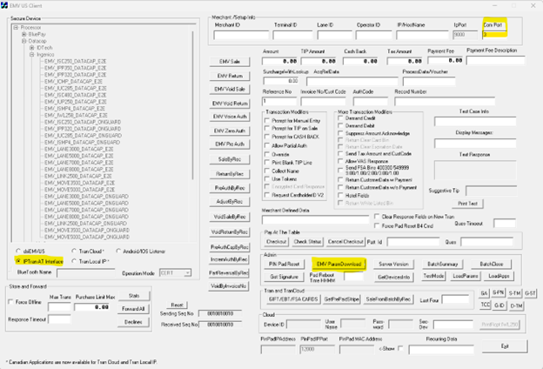Click the Cancel Checkout button

pyautogui.click(x=345, y=241)
